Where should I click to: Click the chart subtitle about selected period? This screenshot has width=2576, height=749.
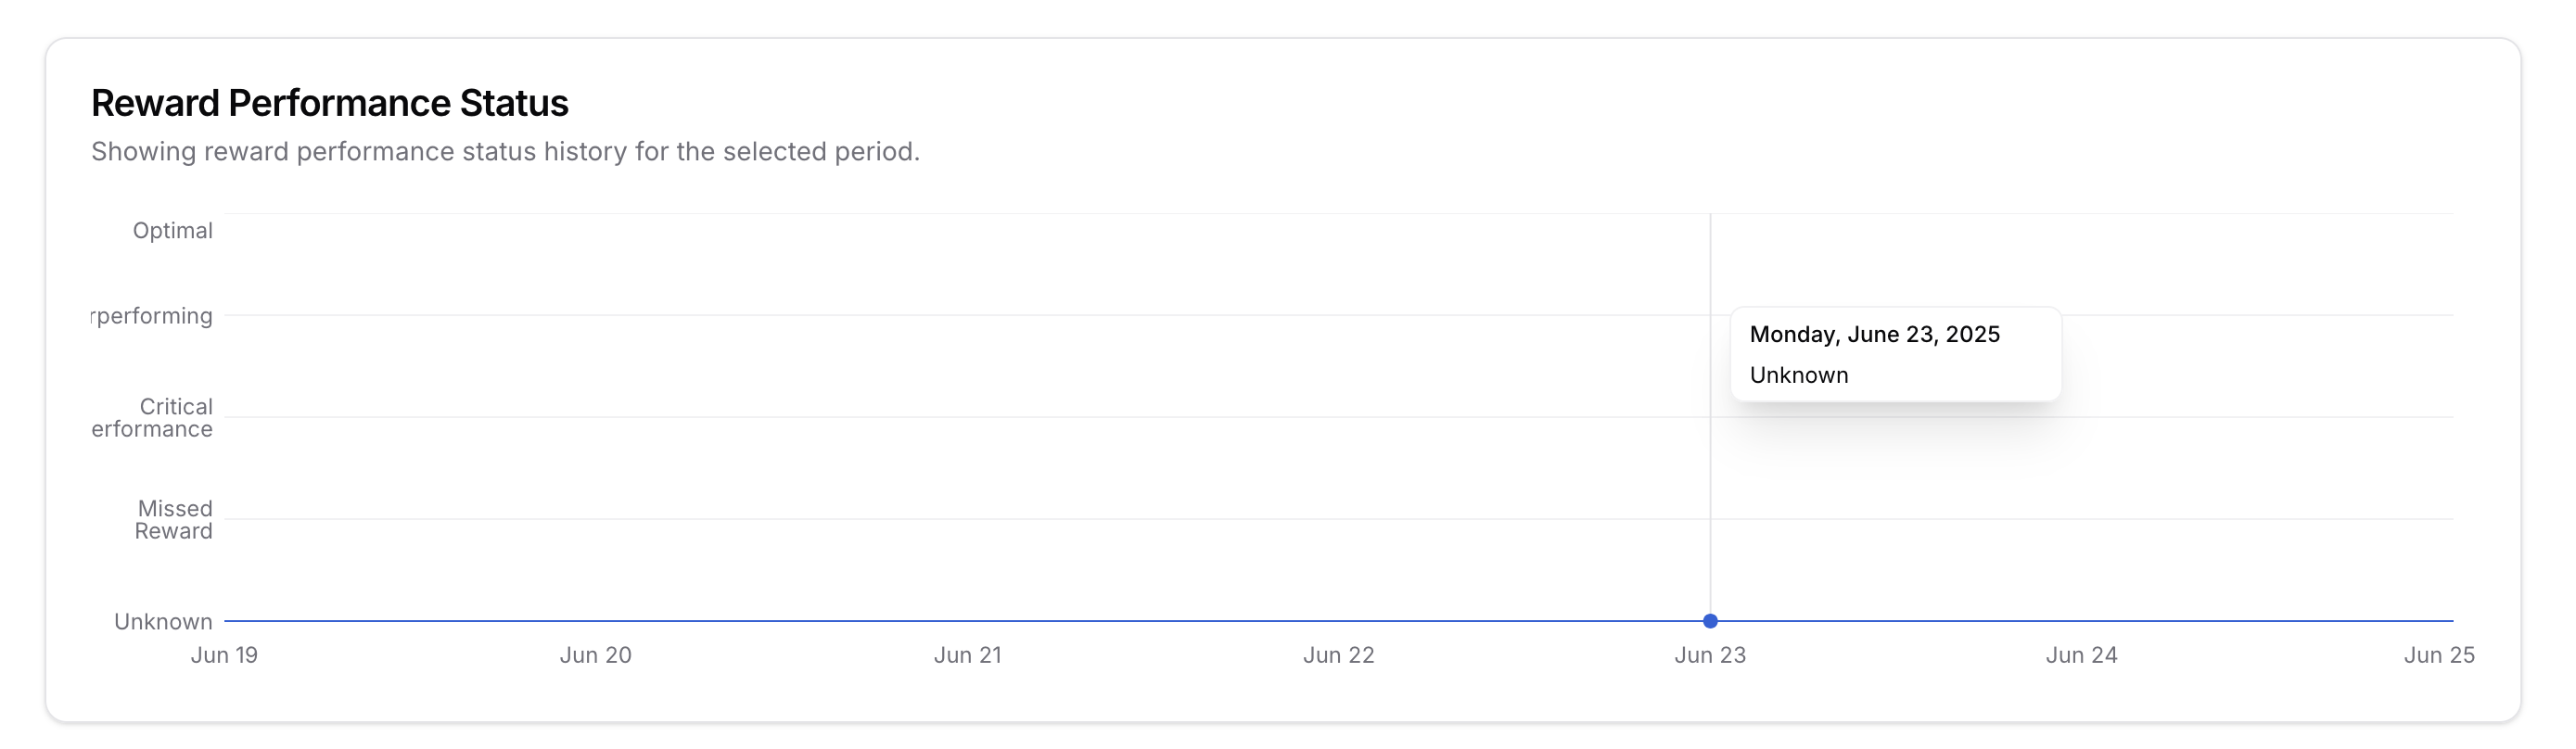(x=505, y=152)
